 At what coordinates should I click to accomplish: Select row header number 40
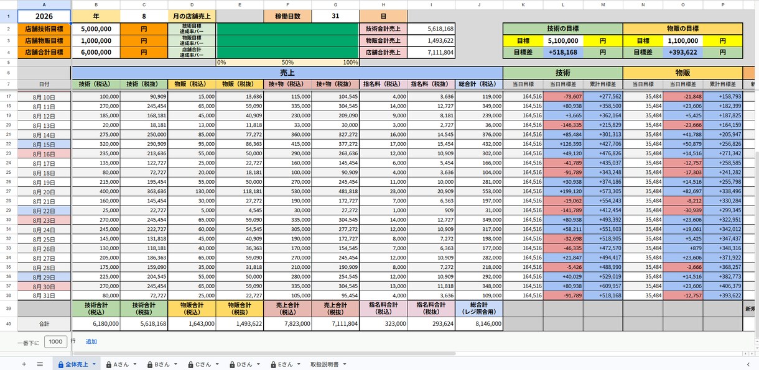click(x=9, y=323)
